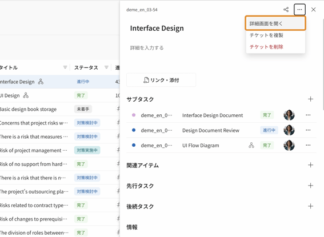This screenshot has height=237, width=324.
Task: Choose チケットを複製 from the menu
Action: tap(275, 35)
